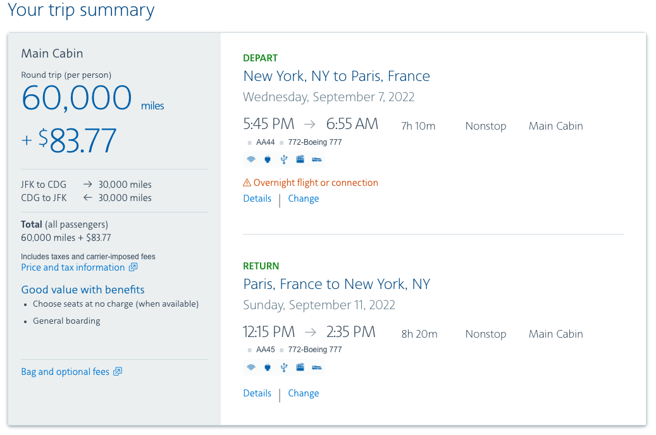Change the New York to Paris flight
Screen dimensions: 656x435
(304, 199)
